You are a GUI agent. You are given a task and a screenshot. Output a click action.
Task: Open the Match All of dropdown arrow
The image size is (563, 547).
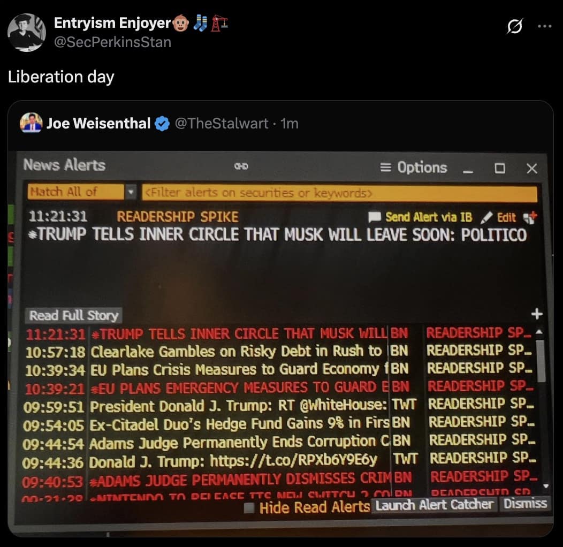(131, 192)
